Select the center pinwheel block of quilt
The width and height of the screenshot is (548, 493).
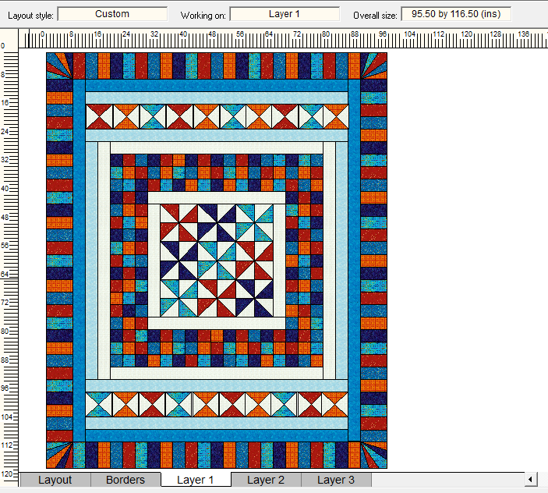(x=216, y=261)
